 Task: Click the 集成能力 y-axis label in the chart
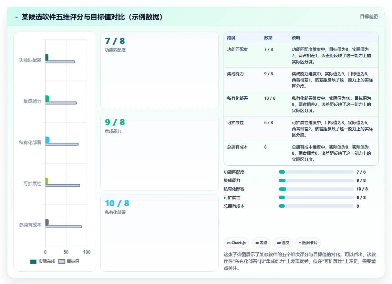tap(32, 101)
